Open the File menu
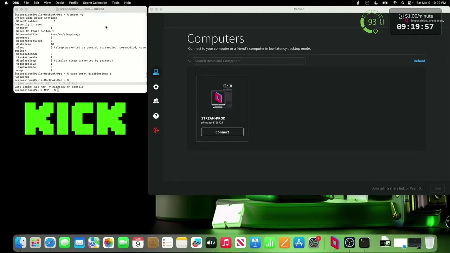The height and width of the screenshot is (253, 450). tap(26, 3)
